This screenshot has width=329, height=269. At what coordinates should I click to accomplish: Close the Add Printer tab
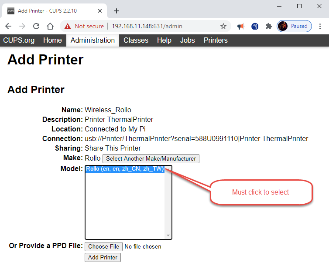click(100, 11)
